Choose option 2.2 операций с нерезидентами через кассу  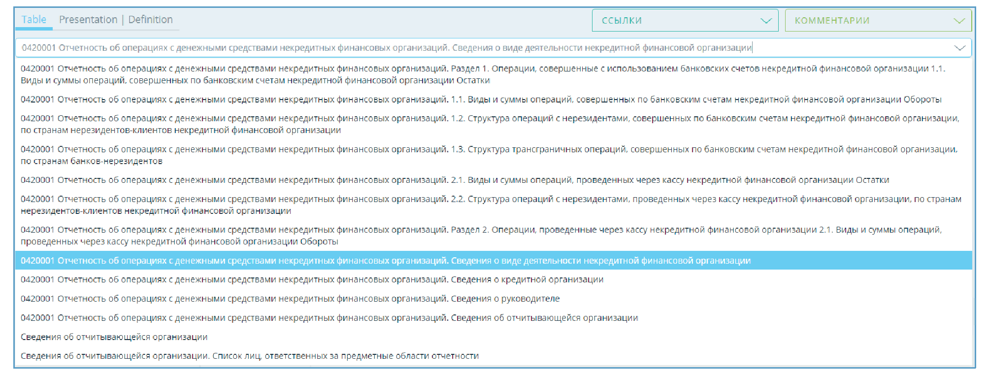click(x=491, y=205)
